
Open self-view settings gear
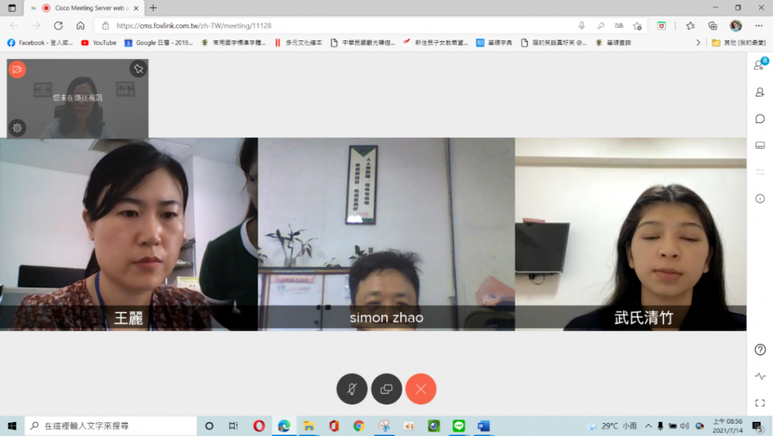point(17,128)
